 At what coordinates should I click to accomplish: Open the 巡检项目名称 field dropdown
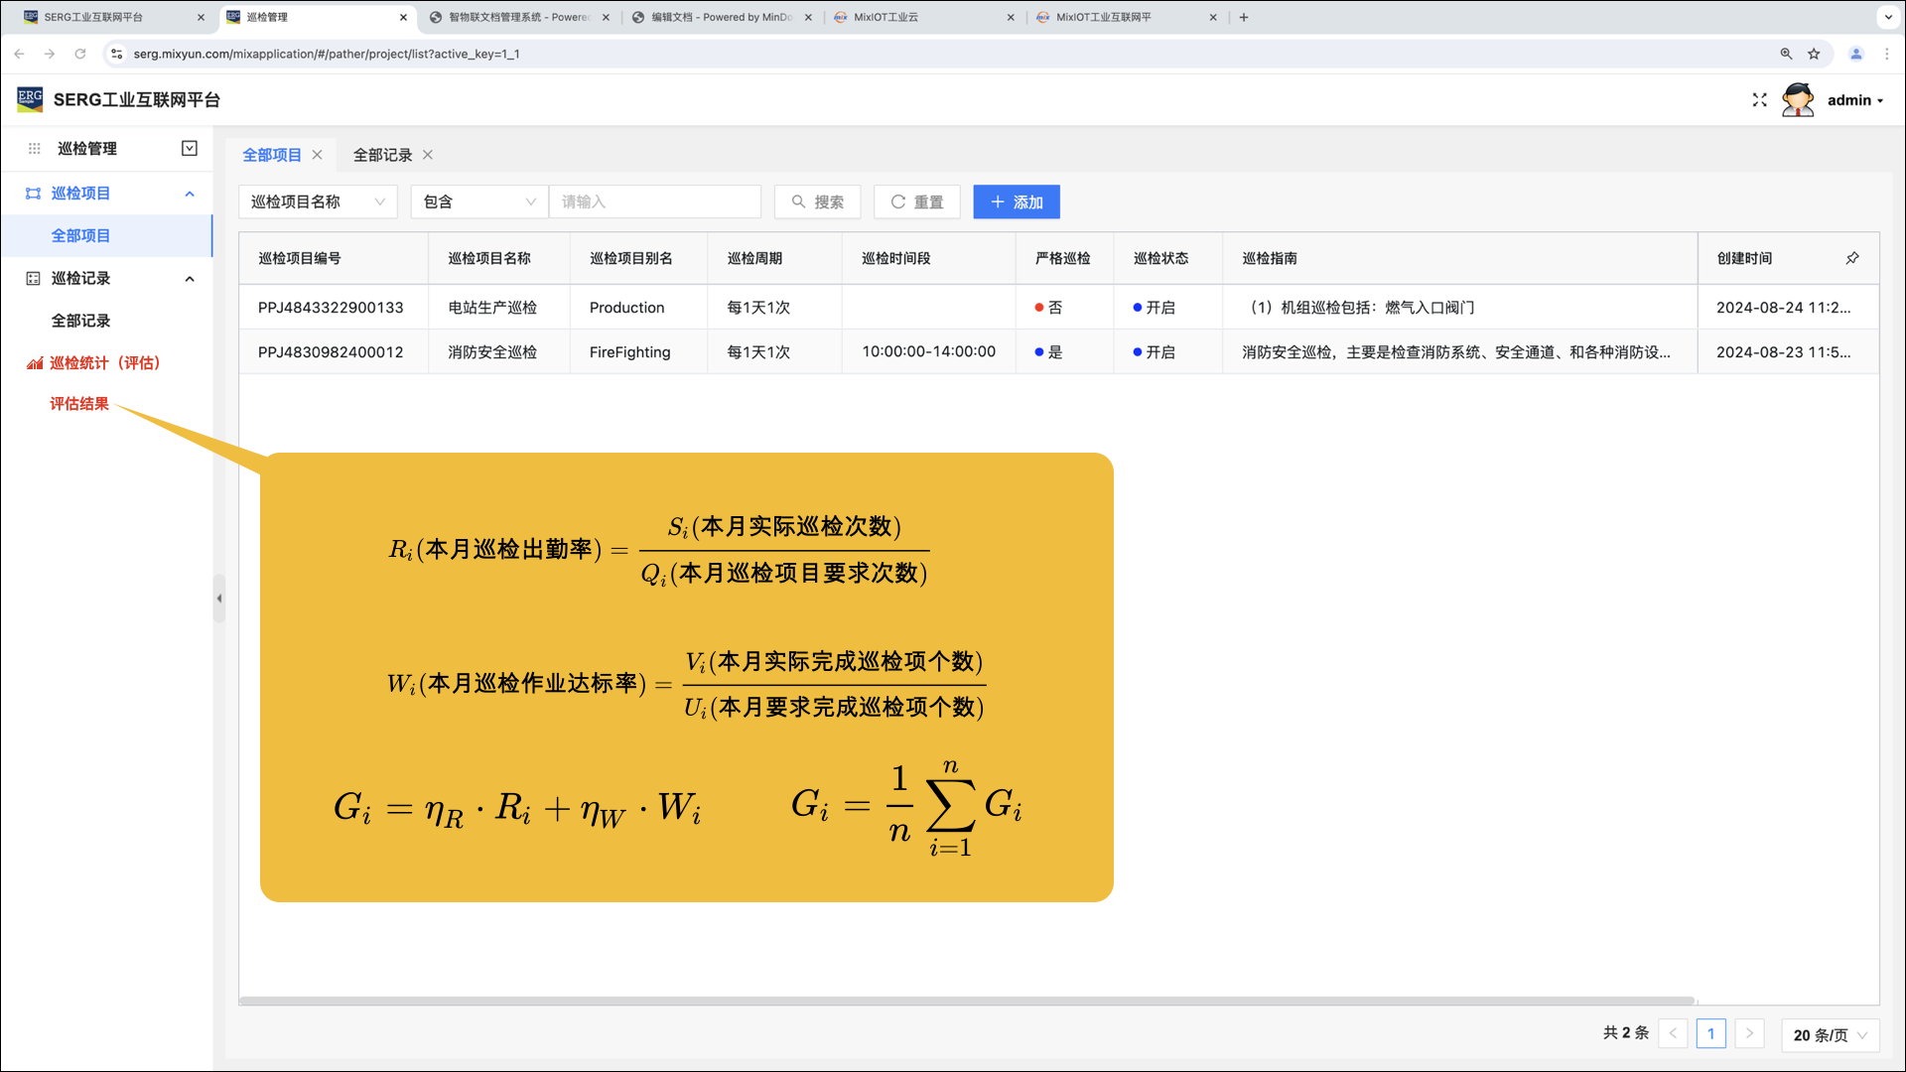click(x=318, y=202)
